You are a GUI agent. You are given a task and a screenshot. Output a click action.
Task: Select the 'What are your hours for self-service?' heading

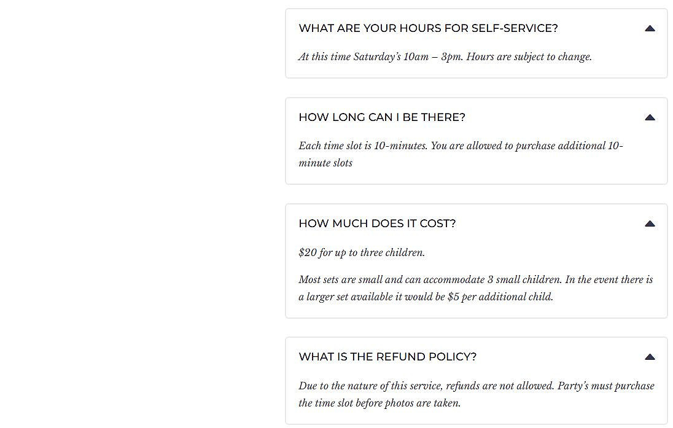pyautogui.click(x=428, y=28)
